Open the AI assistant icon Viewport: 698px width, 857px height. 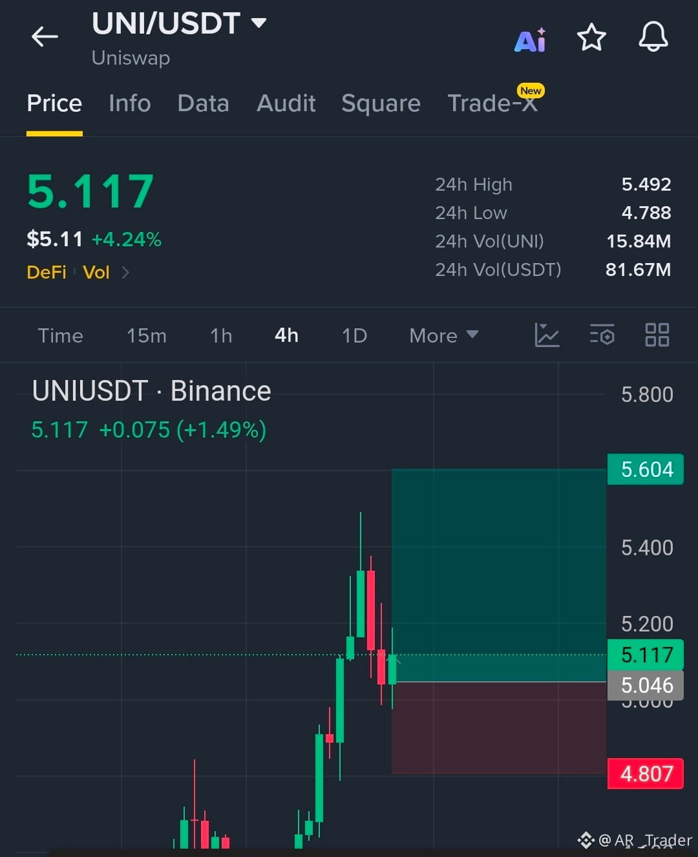[x=530, y=40]
